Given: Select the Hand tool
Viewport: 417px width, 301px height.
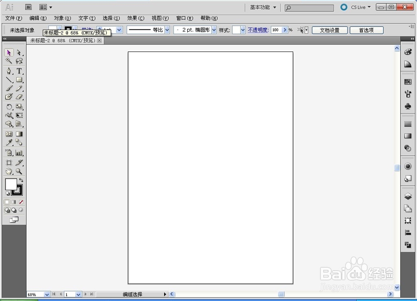Looking at the screenshot, I should [9, 171].
